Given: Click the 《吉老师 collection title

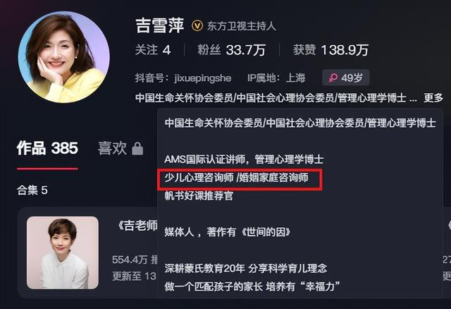Looking at the screenshot, I should coord(137,226).
